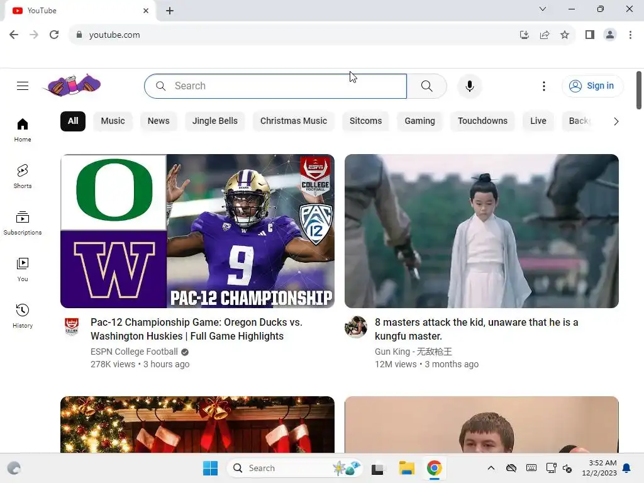Select the Touchdowns filter chip
Image resolution: width=644 pixels, height=483 pixels.
[x=482, y=121]
